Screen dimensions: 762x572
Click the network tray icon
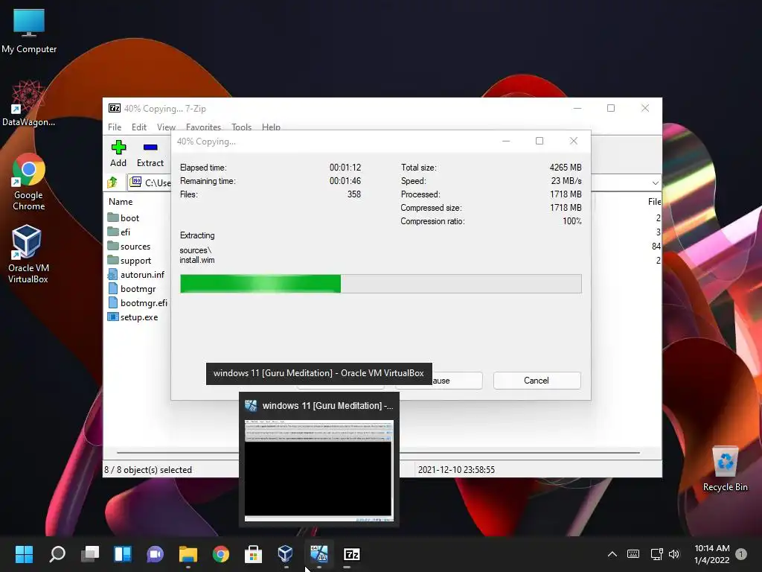tap(656, 554)
